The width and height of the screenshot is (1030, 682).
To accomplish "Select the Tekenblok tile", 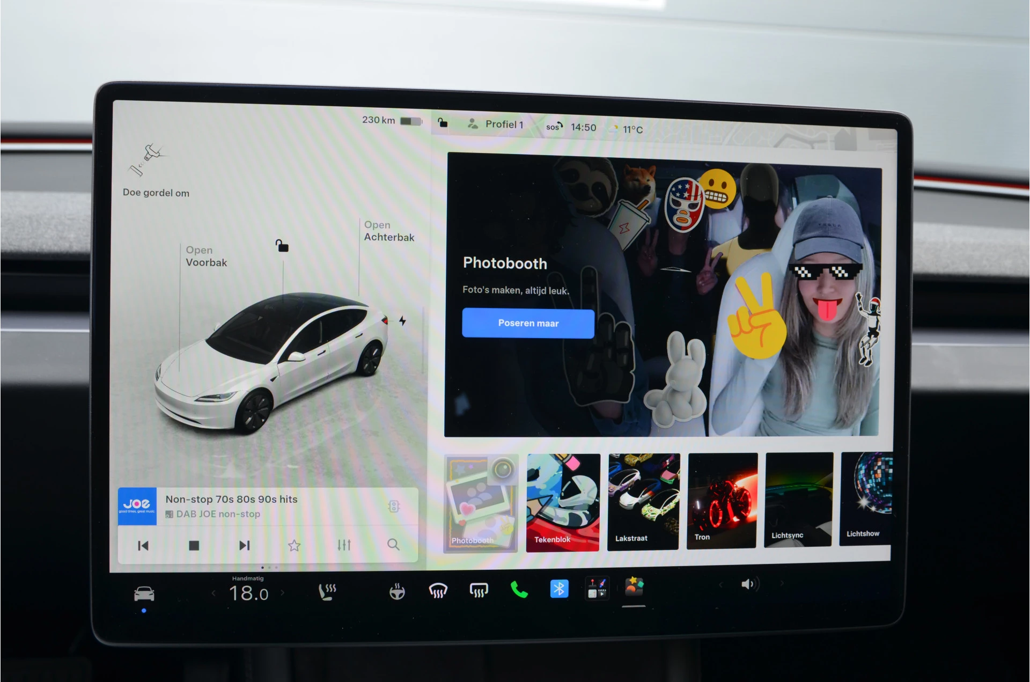I will coord(563,502).
